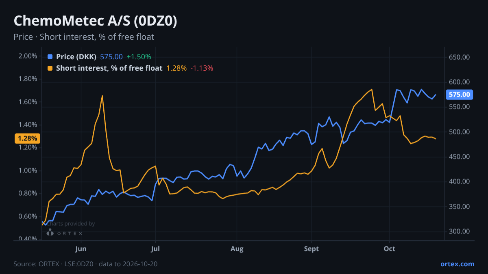Click the Jun label on the time axis
Viewport: 488px width, 274px height.
[81, 248]
